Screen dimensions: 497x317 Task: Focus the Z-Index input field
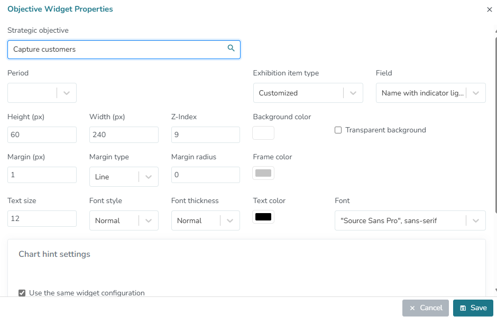[x=206, y=135]
